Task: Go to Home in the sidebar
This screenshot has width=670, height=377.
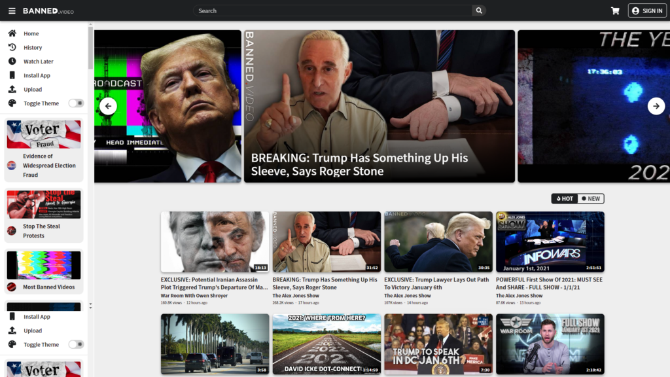Action: tap(31, 33)
